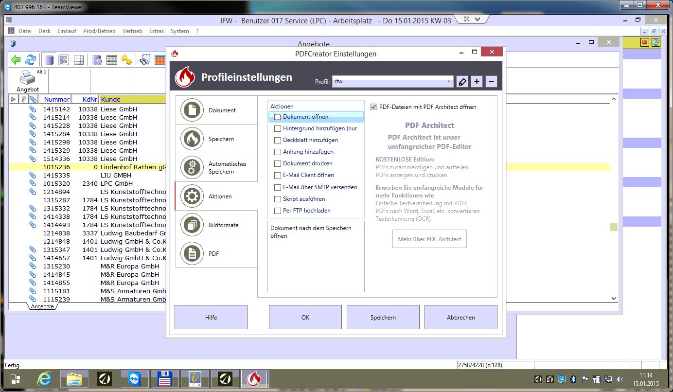673x392 pixels.
Task: Uncheck PDF-Dateien mit PDF Architect öffnen
Action: [373, 107]
